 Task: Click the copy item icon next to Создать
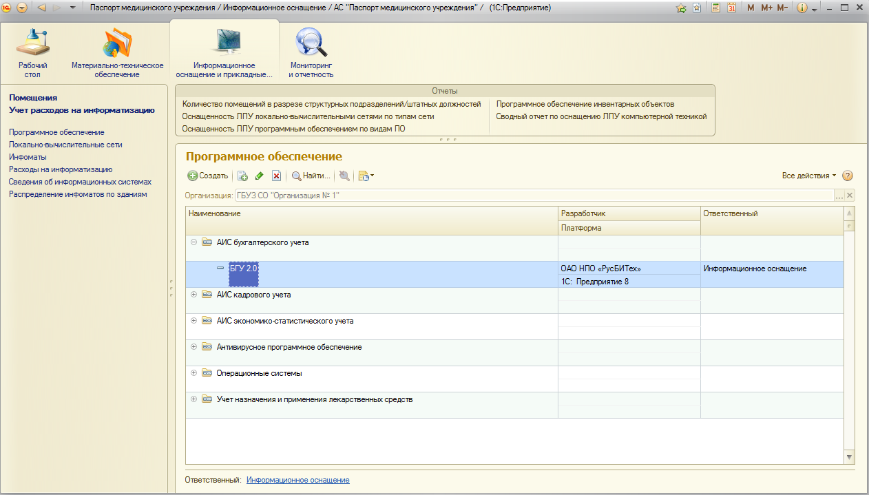[242, 176]
